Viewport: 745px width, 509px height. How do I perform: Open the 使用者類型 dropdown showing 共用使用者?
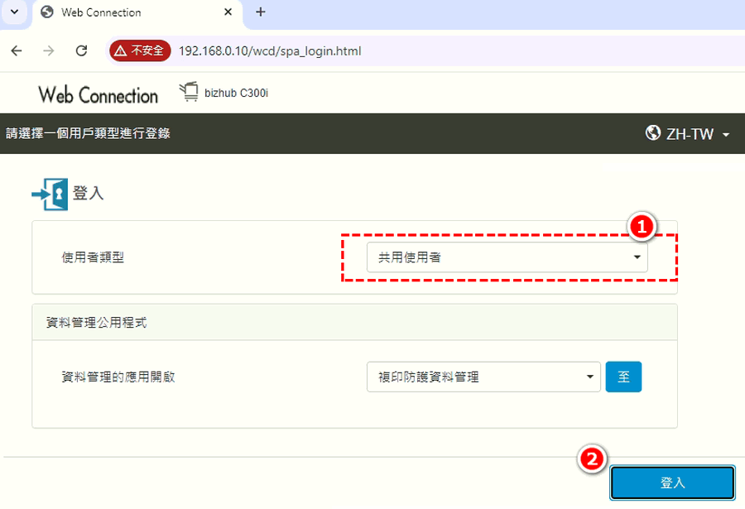pyautogui.click(x=507, y=257)
